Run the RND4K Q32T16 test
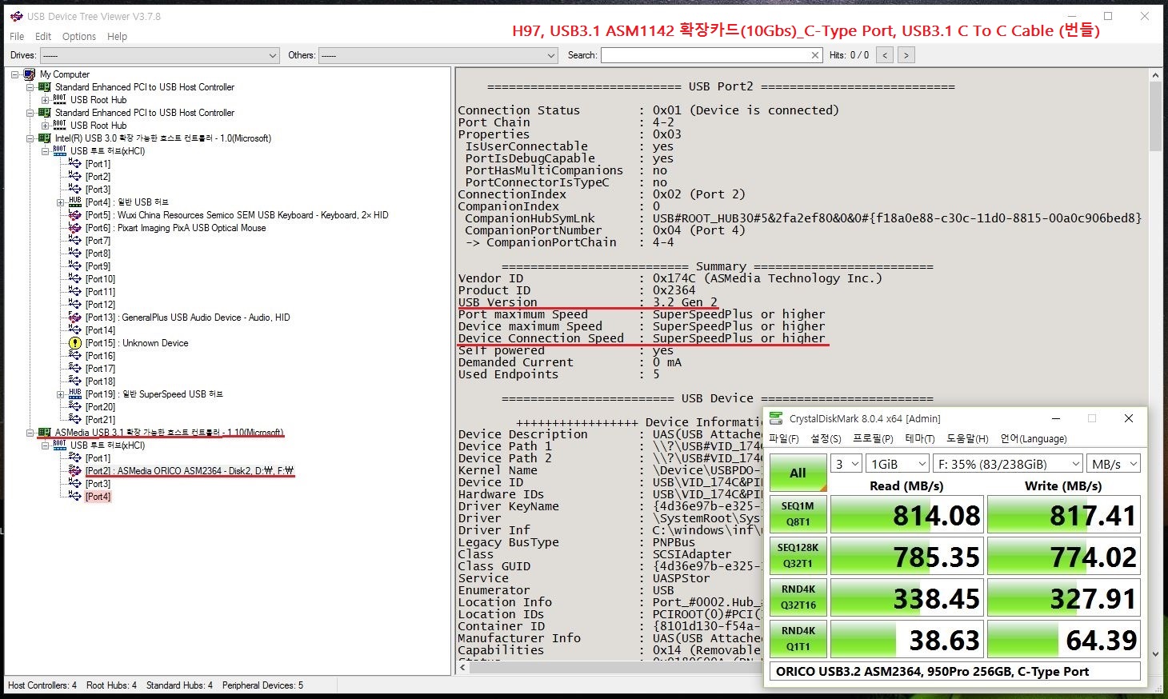The width and height of the screenshot is (1168, 699). (798, 597)
